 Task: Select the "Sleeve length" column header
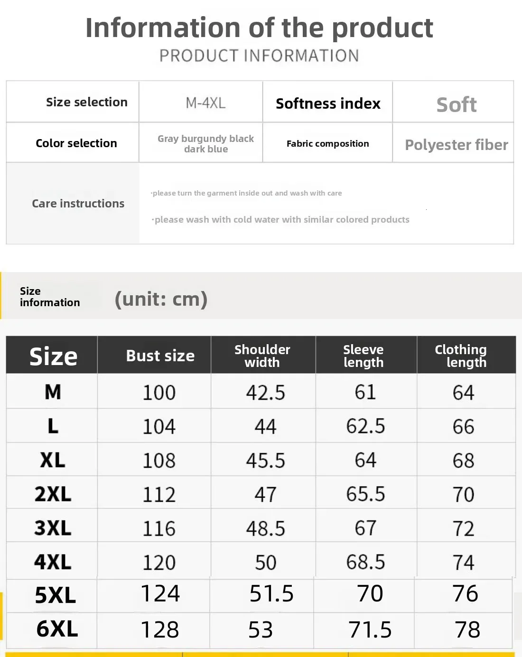click(363, 356)
